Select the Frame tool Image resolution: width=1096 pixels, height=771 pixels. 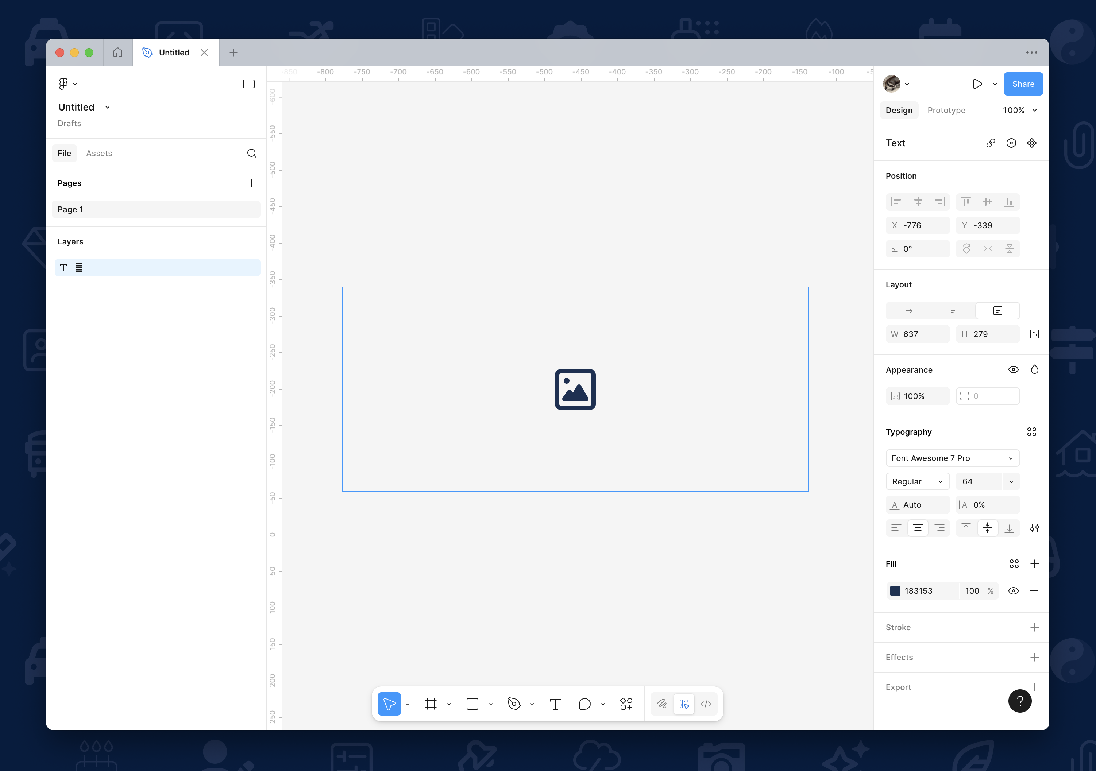(x=431, y=704)
